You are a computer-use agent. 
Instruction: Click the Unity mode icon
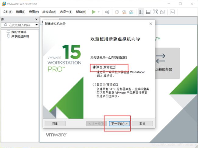pyautogui.click(x=162, y=12)
